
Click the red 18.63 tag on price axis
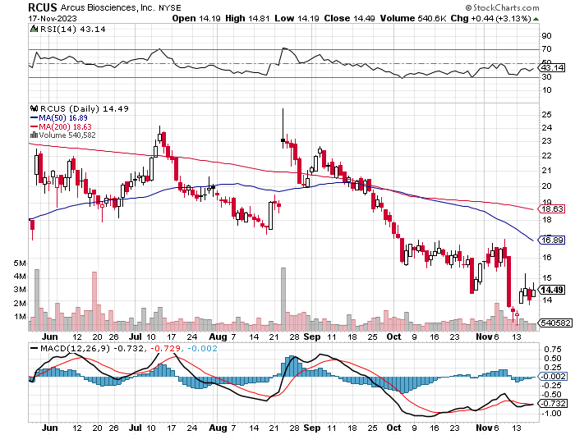coord(553,209)
